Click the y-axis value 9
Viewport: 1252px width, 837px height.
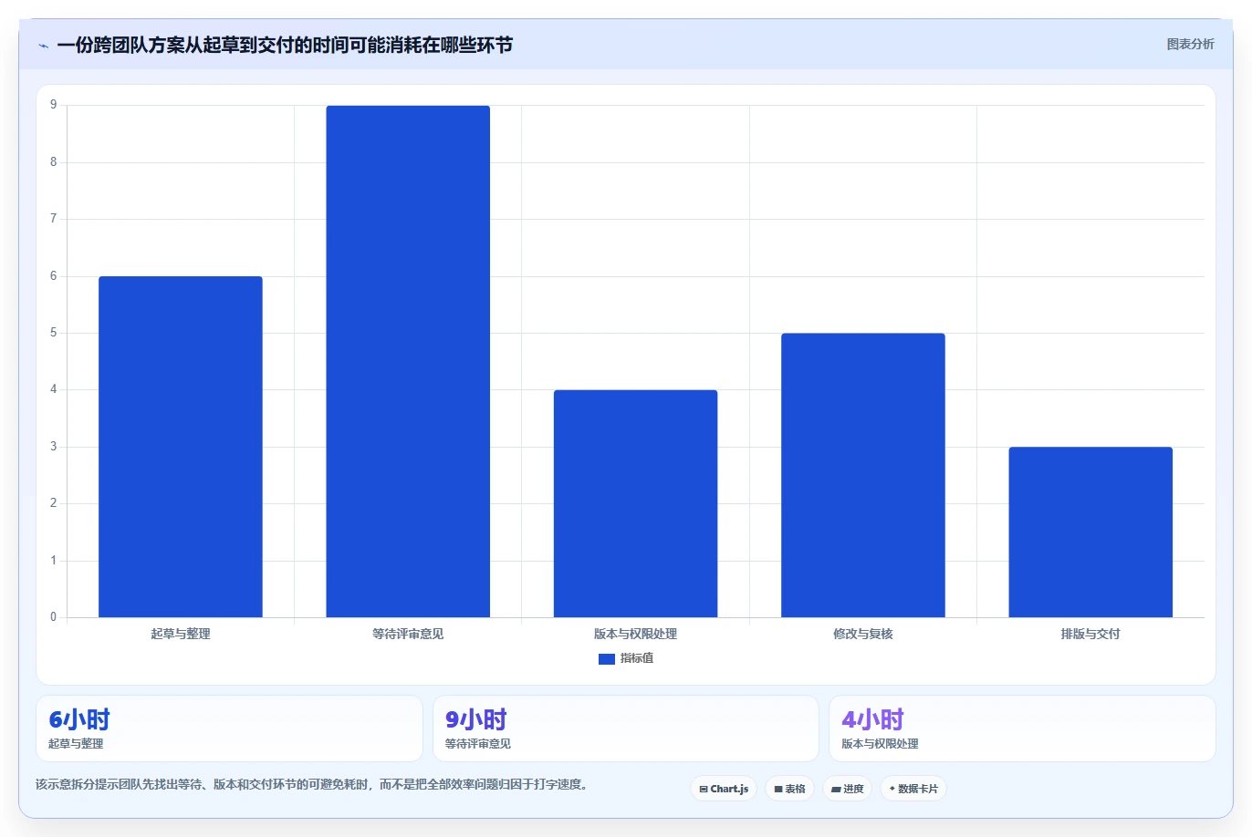pos(54,105)
